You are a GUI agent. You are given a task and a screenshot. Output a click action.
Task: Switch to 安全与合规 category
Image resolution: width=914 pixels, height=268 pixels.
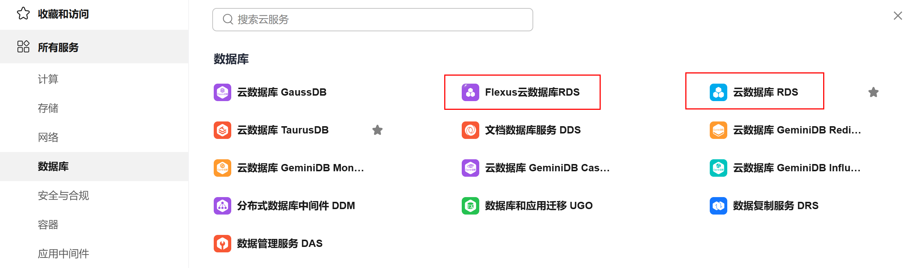[x=63, y=196]
